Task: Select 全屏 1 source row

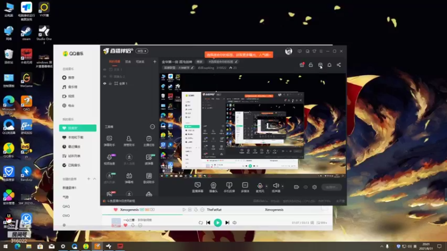Action: 130,83
